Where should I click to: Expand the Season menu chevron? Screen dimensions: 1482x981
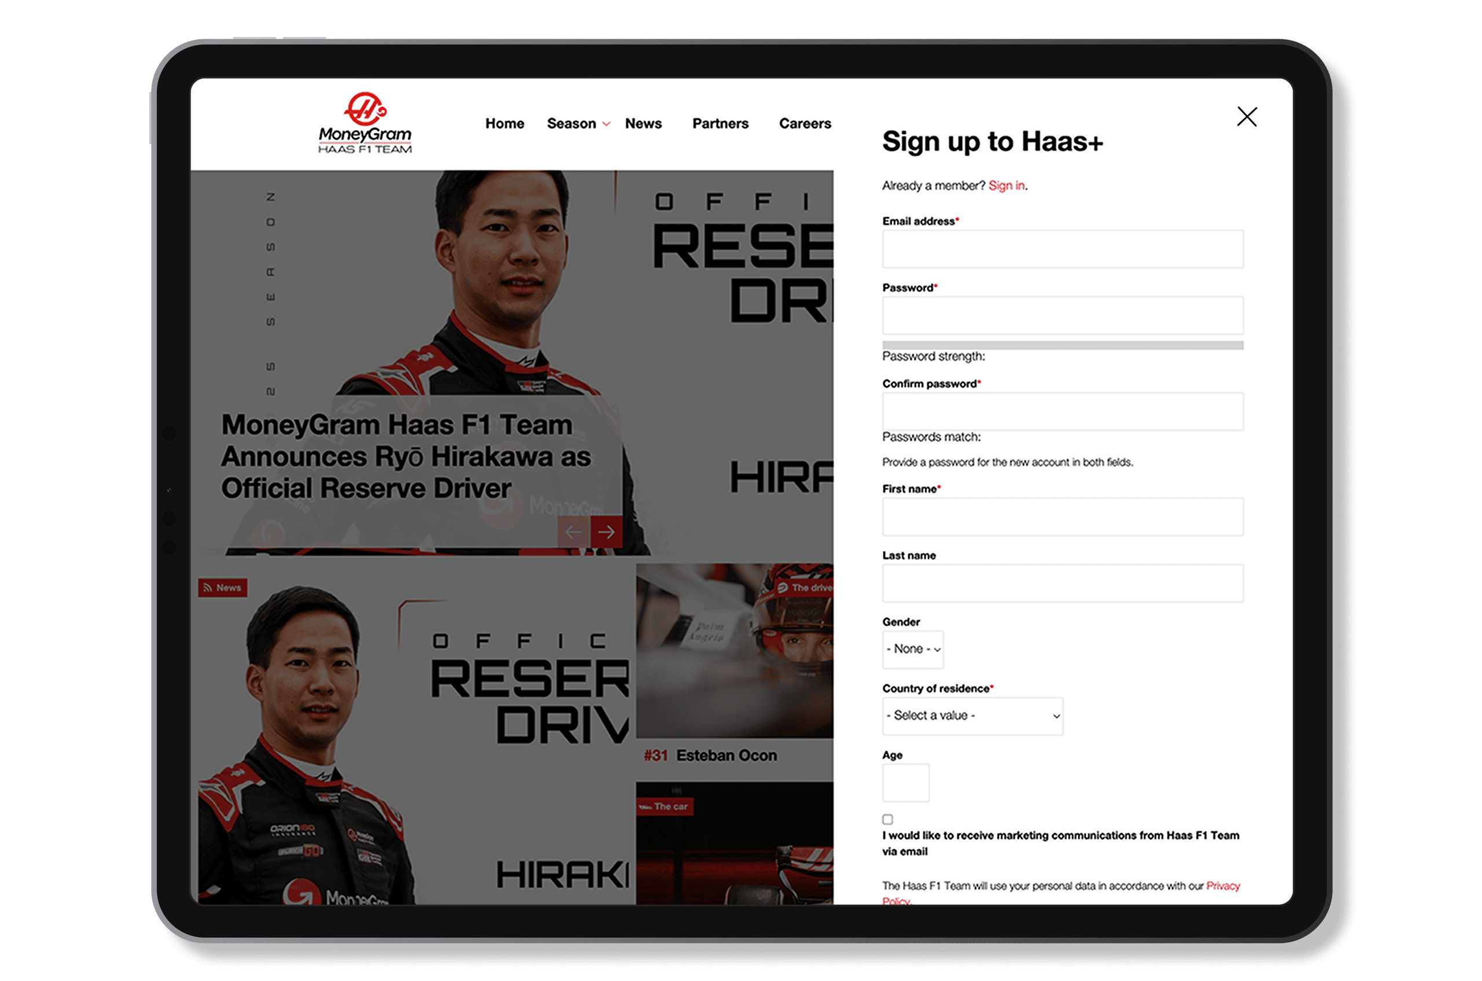606,124
